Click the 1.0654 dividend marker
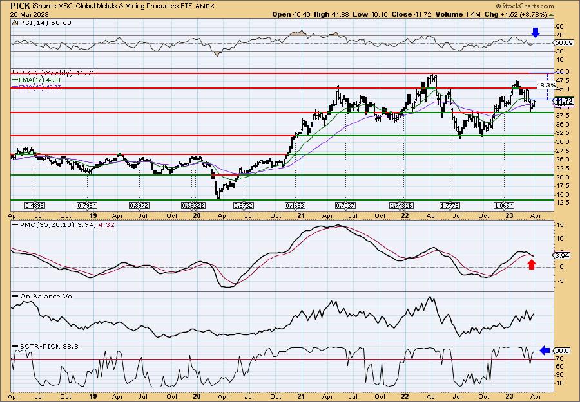This screenshot has width=580, height=402. tap(504, 205)
